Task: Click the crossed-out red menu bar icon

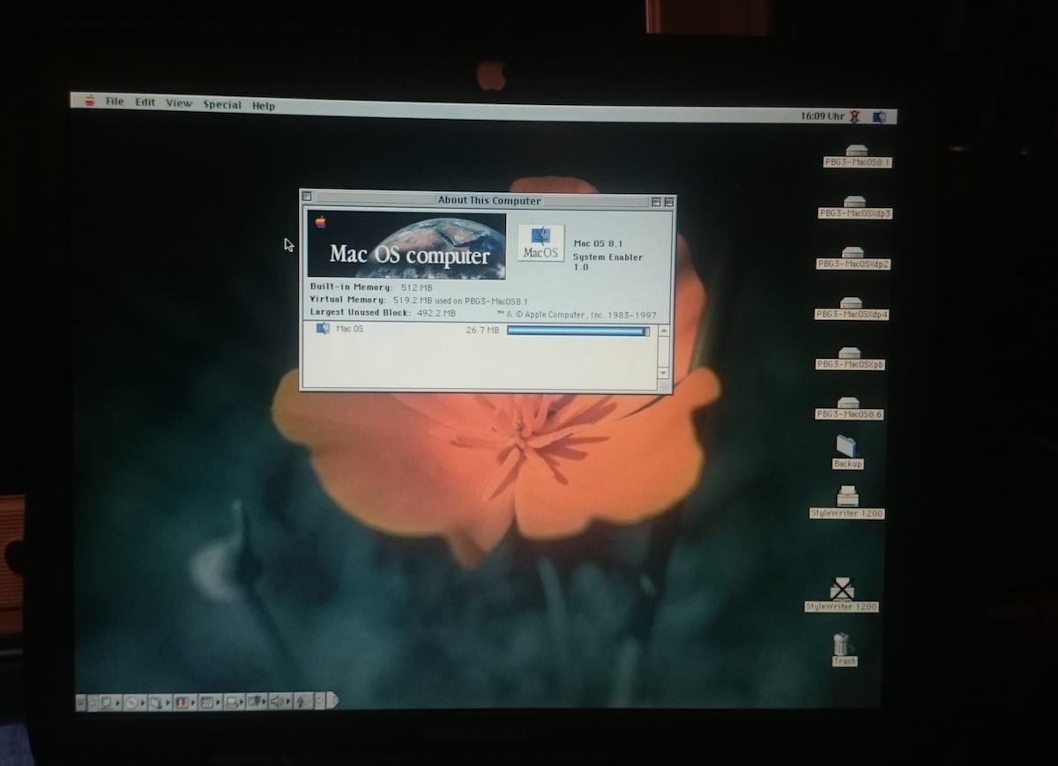Action: click(853, 116)
